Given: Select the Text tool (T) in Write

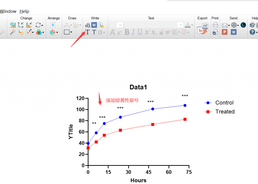Looking at the screenshot, I should 88,32.
